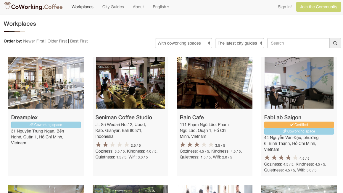
Task: Click the FabLab Saigon address text
Action: pyautogui.click(x=291, y=143)
